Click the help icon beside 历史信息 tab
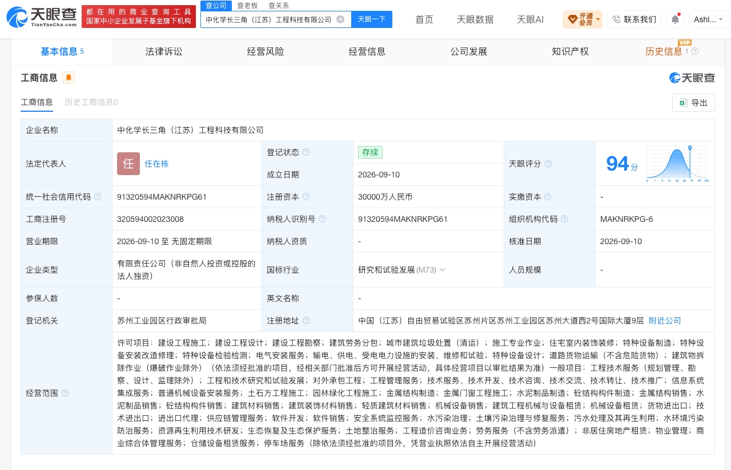Viewport: 731px width, 470px height. (695, 51)
